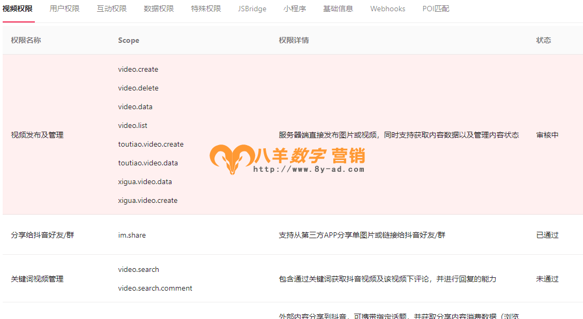583x319 pixels.
Task: Click the 未通过 status
Action: 547,279
